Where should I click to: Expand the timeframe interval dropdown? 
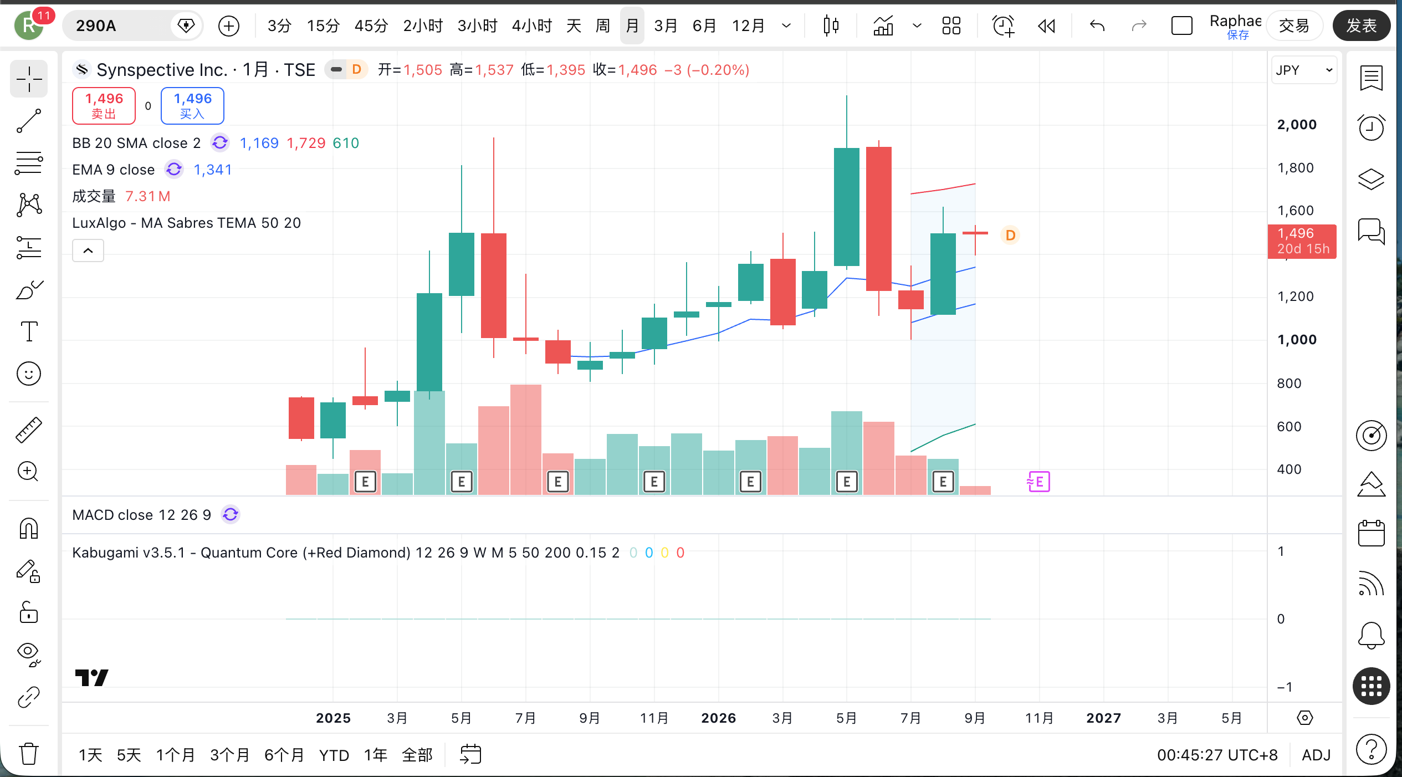pyautogui.click(x=786, y=25)
